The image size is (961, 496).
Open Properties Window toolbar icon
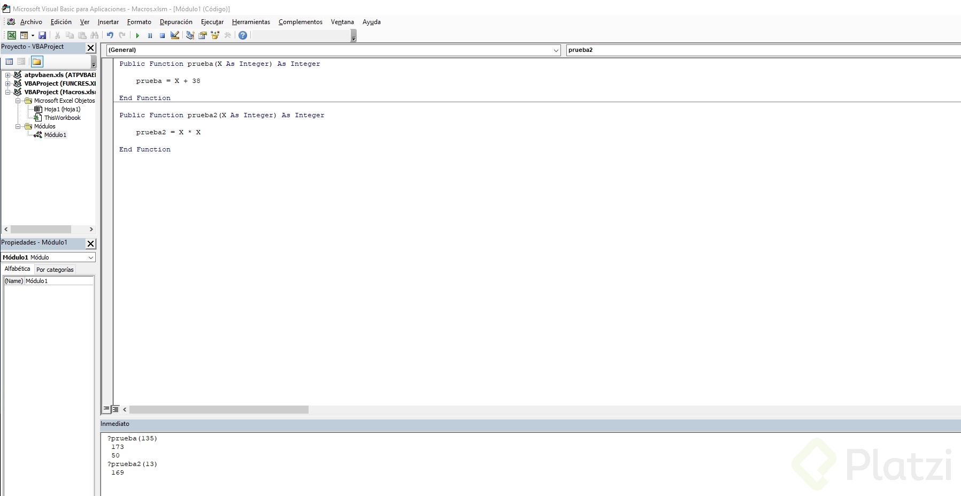pyautogui.click(x=203, y=35)
